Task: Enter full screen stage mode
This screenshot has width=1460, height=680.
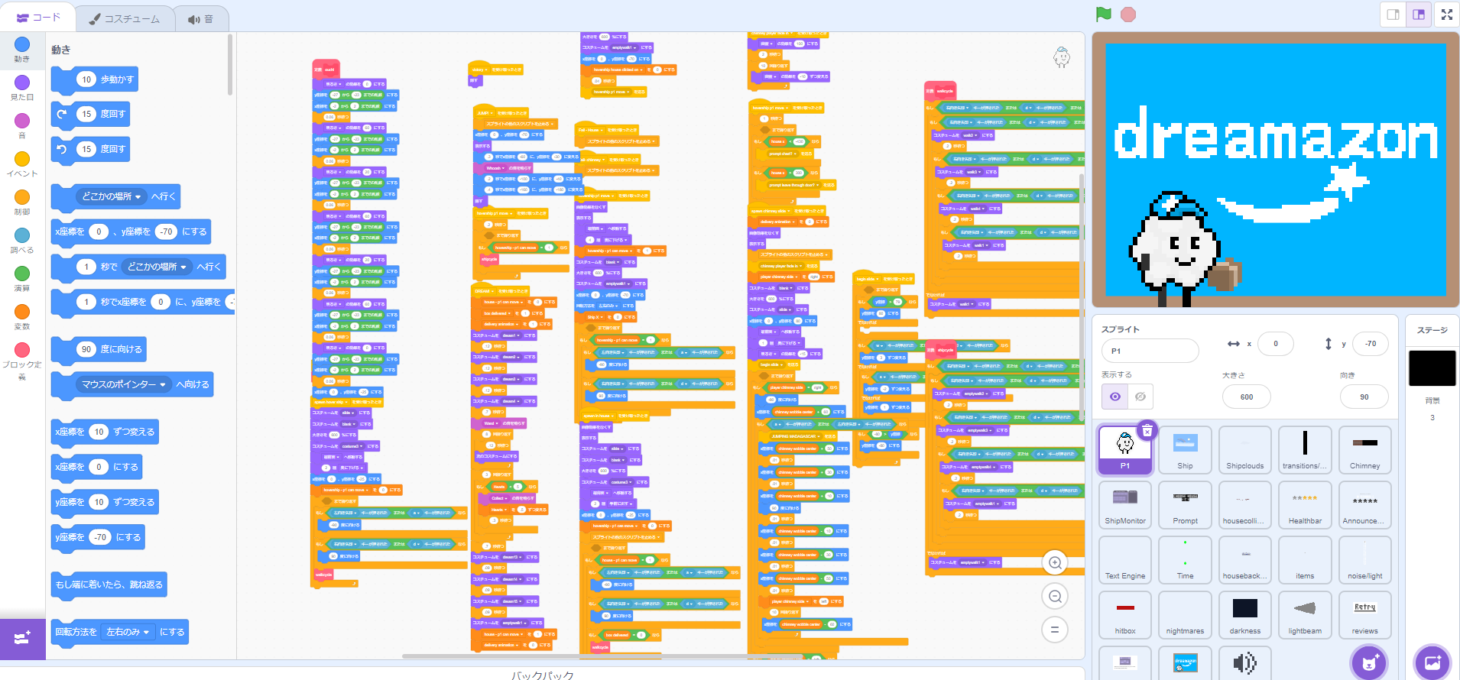Action: [x=1446, y=15]
